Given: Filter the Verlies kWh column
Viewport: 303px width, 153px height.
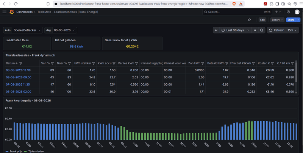Looking at the screenshot, I should tap(136, 63).
